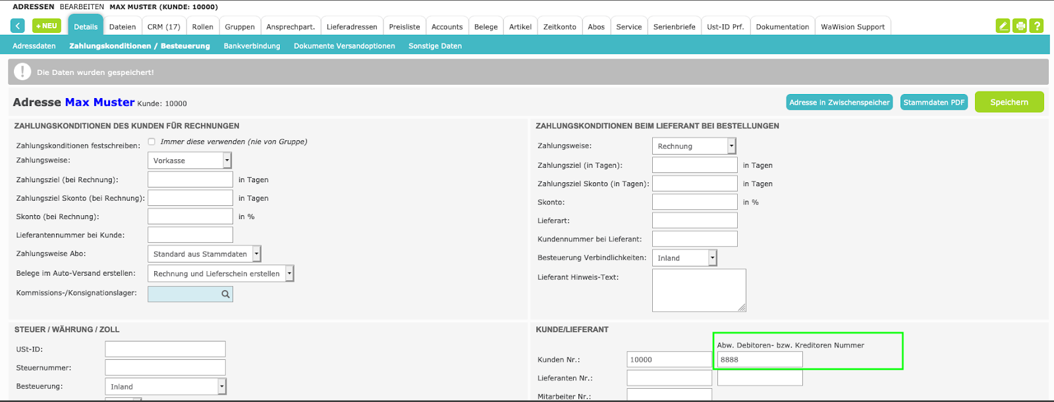Click the resize handle of Lieferant Hinweis-Text
The image size is (1054, 402).
click(x=742, y=307)
